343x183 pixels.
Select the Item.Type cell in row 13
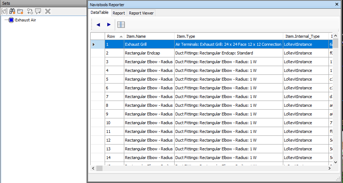229,149
